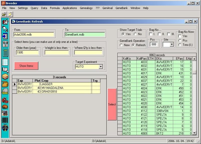
Task: Click the Breeder application title bar icon
Action: coord(4,3)
